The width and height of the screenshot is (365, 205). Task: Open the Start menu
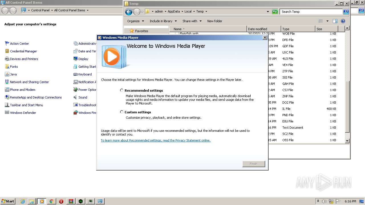point(8,201)
